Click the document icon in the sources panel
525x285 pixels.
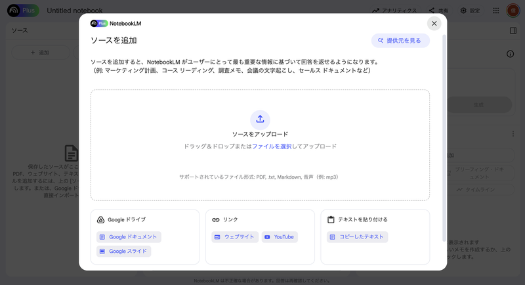pyautogui.click(x=72, y=153)
